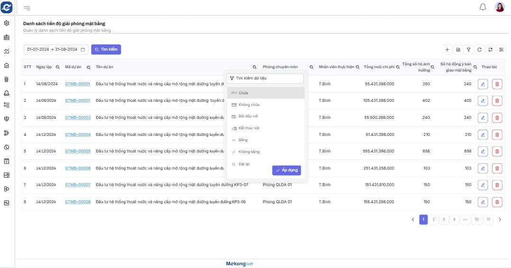Click the notification bell icon
The width and height of the screenshot is (511, 268).
(x=483, y=7)
